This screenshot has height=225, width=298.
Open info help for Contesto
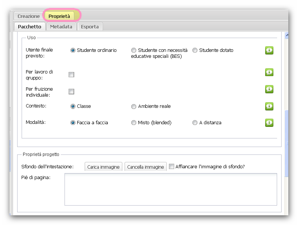click(269, 106)
